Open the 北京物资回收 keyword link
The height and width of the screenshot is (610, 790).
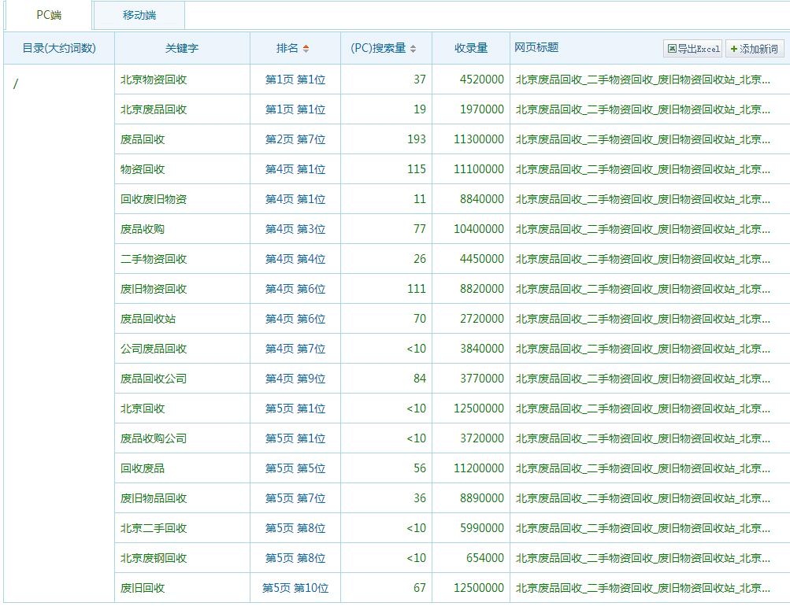click(x=154, y=79)
